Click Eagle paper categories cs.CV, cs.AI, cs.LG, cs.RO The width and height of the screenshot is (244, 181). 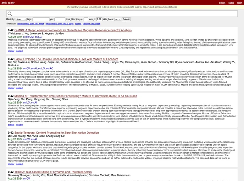coord(38,68)
